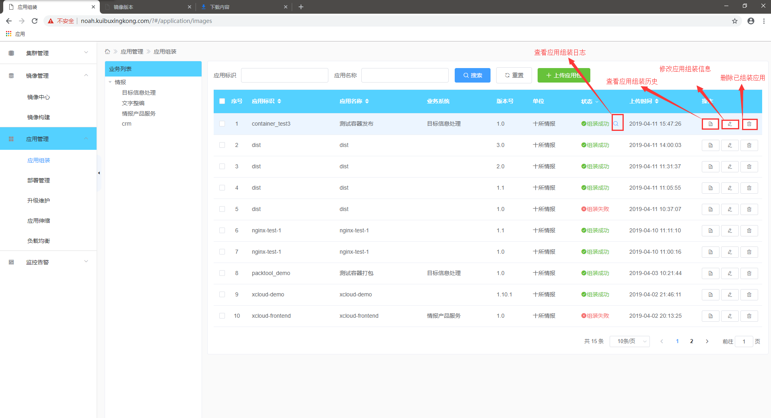Click the 应用标识 input field
771x418 pixels.
pos(284,75)
